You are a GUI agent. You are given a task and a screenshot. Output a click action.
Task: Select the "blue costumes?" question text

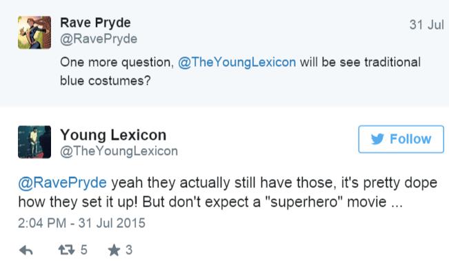point(106,81)
